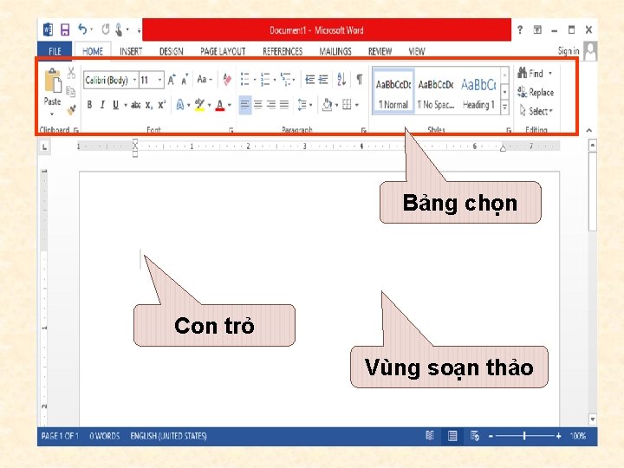Toggle Italic formatting
The image size is (624, 468).
pyautogui.click(x=102, y=105)
